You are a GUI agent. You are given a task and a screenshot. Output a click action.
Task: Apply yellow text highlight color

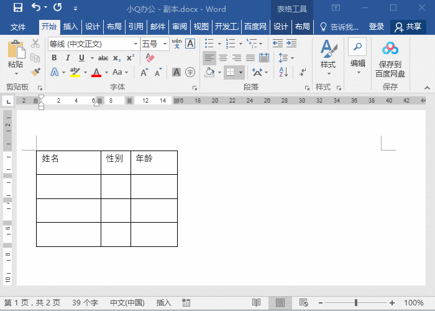(x=75, y=72)
